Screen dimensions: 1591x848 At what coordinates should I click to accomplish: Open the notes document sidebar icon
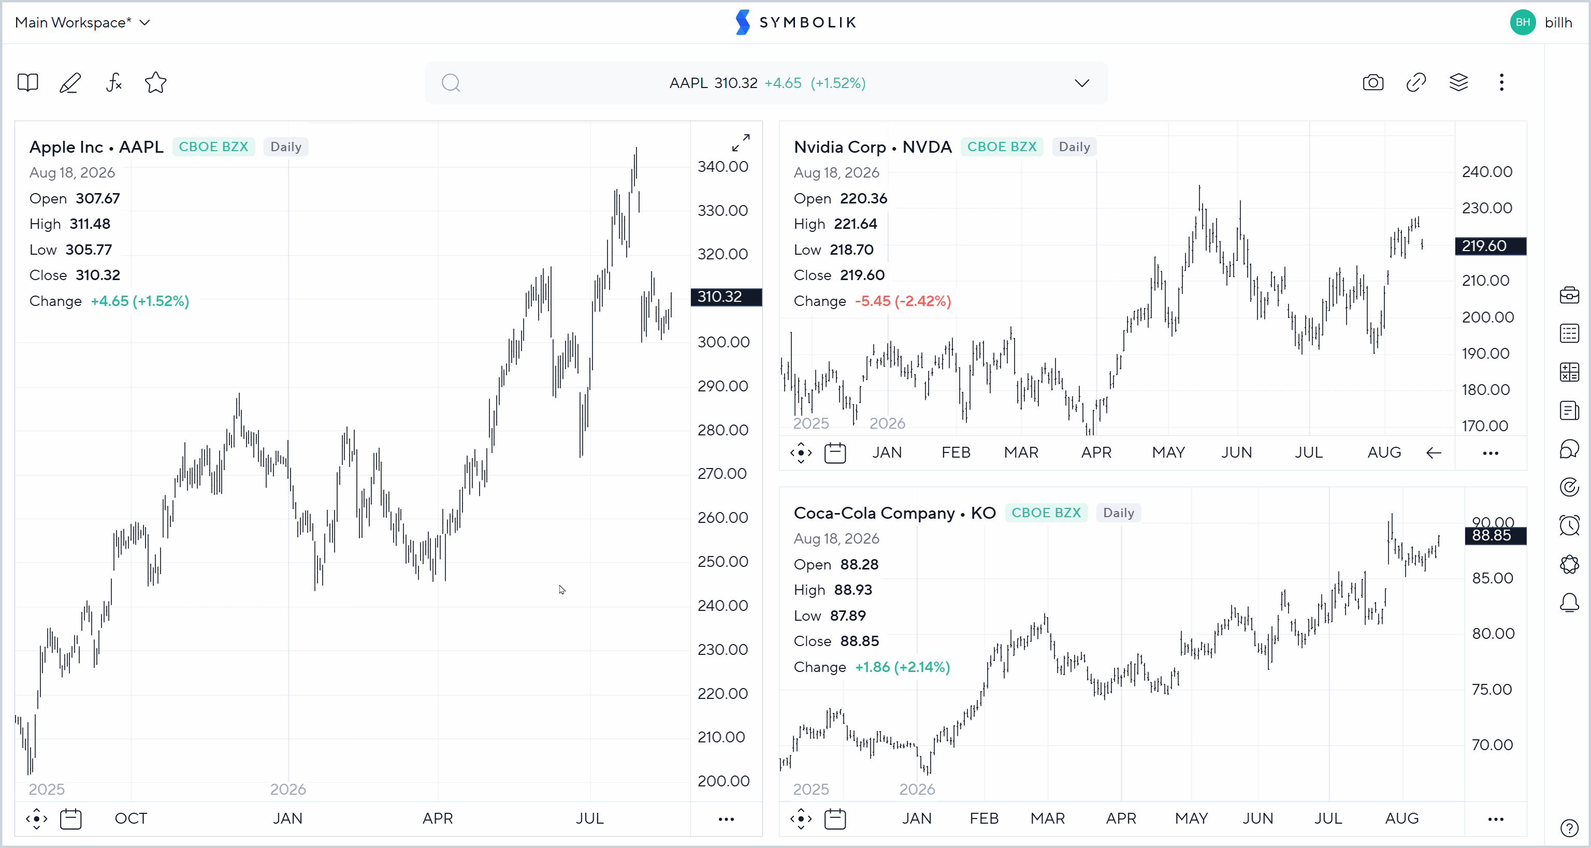pyautogui.click(x=1569, y=411)
